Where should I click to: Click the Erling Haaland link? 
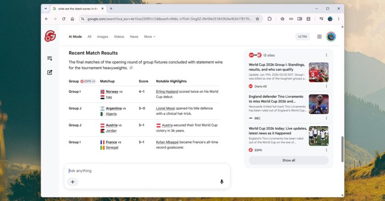(167, 91)
